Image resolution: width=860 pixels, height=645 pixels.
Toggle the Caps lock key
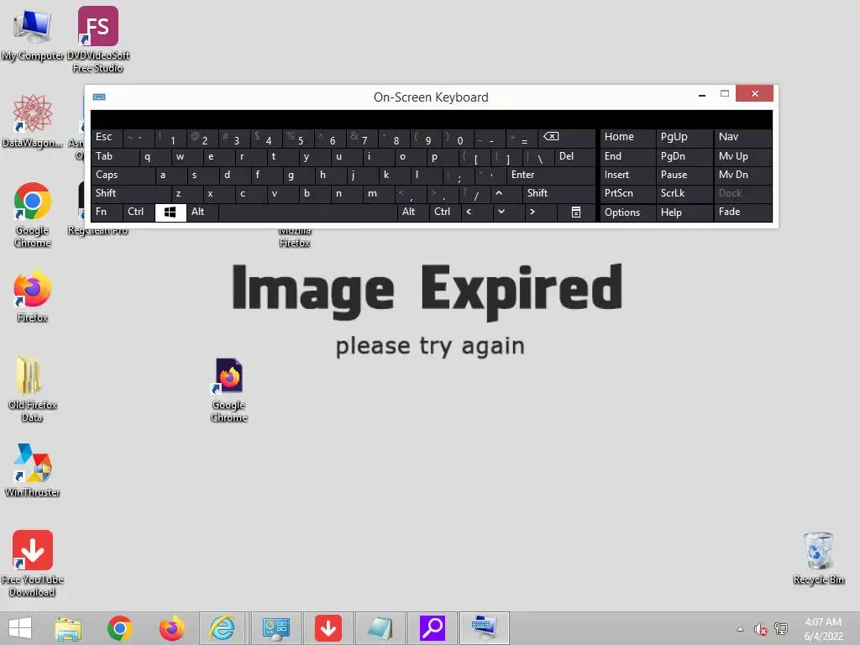point(123,175)
